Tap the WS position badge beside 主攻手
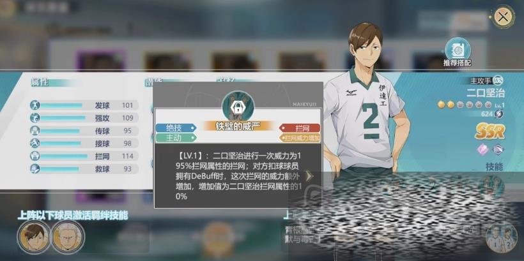Screen dimensions: 524x261 pos(498,80)
